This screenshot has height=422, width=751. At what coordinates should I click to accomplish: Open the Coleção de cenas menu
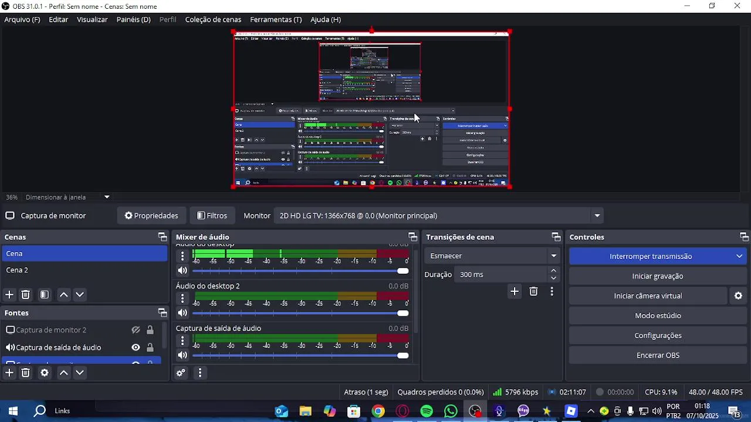click(213, 19)
